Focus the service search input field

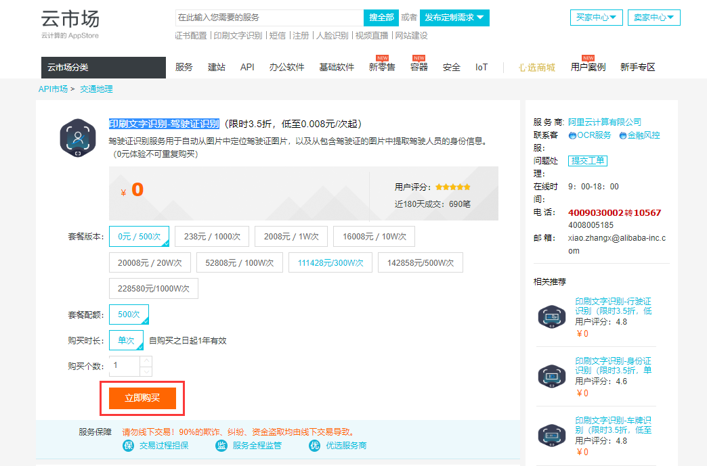(x=269, y=18)
